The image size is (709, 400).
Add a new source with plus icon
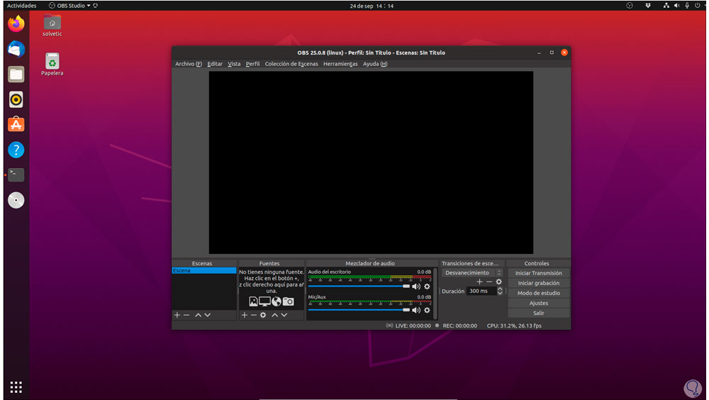(x=245, y=315)
